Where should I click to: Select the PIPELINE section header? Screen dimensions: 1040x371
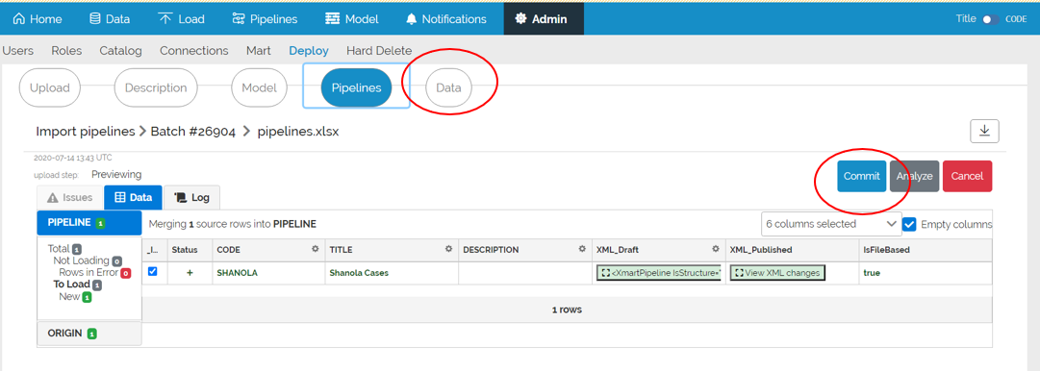(89, 223)
